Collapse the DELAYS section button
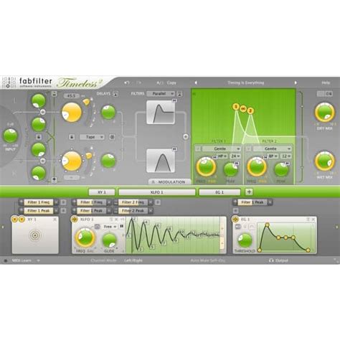Screen dimensions: 340x340 (115, 94)
